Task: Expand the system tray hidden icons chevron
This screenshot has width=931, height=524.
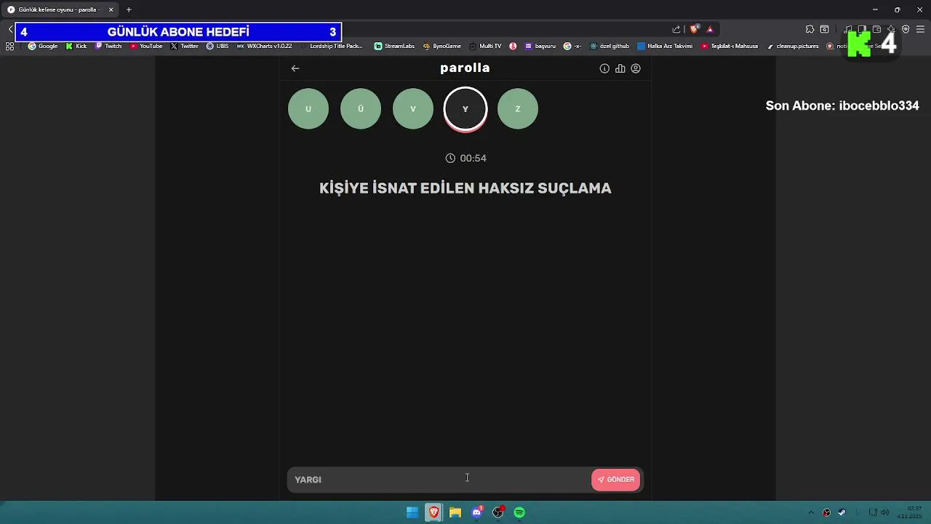Action: click(x=811, y=512)
